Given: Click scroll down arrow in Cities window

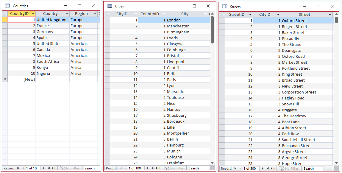Looking at the screenshot, I should tap(212, 163).
